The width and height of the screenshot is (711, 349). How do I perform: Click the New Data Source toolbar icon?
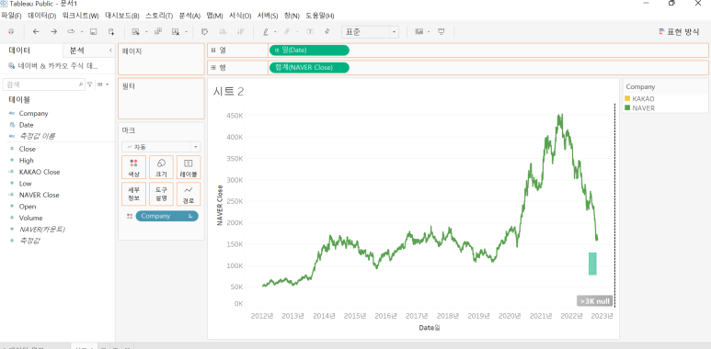pyautogui.click(x=111, y=32)
